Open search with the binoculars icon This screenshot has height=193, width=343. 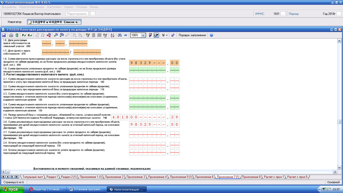click(x=120, y=35)
